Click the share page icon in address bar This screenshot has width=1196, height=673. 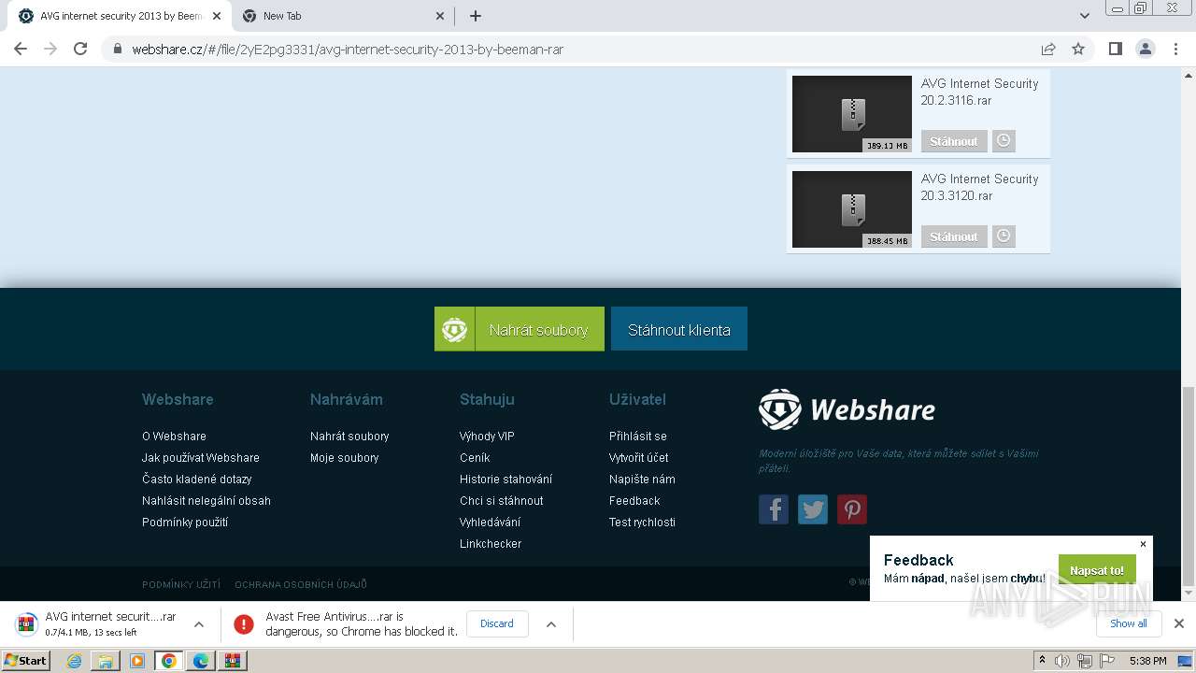[1048, 49]
